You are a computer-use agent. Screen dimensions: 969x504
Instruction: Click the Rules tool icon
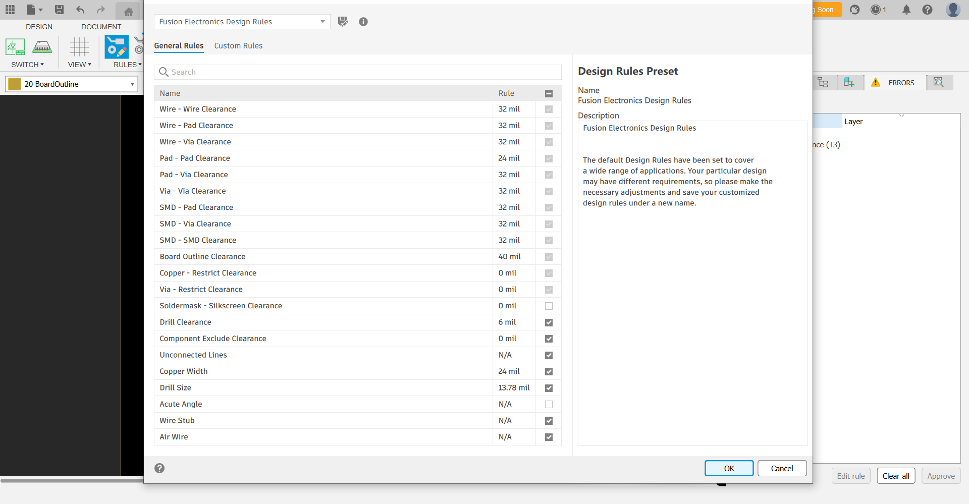(x=117, y=47)
